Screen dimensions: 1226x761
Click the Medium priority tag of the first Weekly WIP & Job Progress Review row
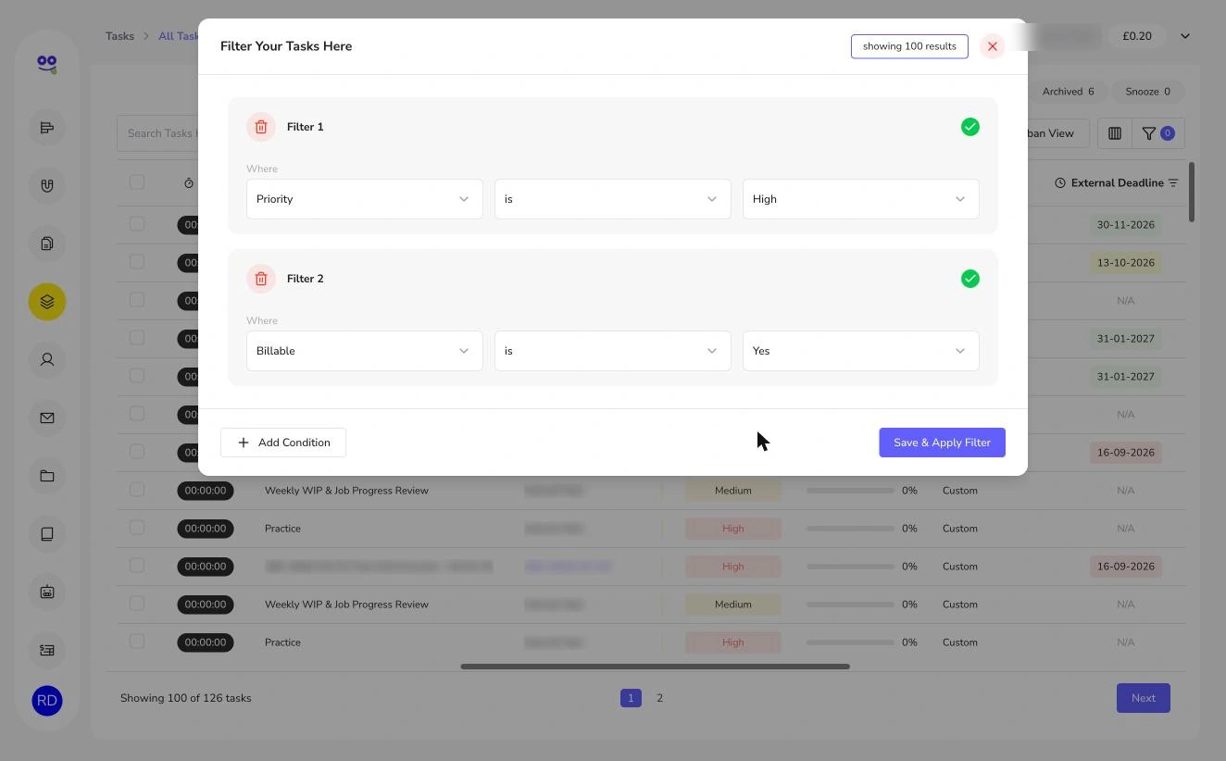(x=733, y=491)
